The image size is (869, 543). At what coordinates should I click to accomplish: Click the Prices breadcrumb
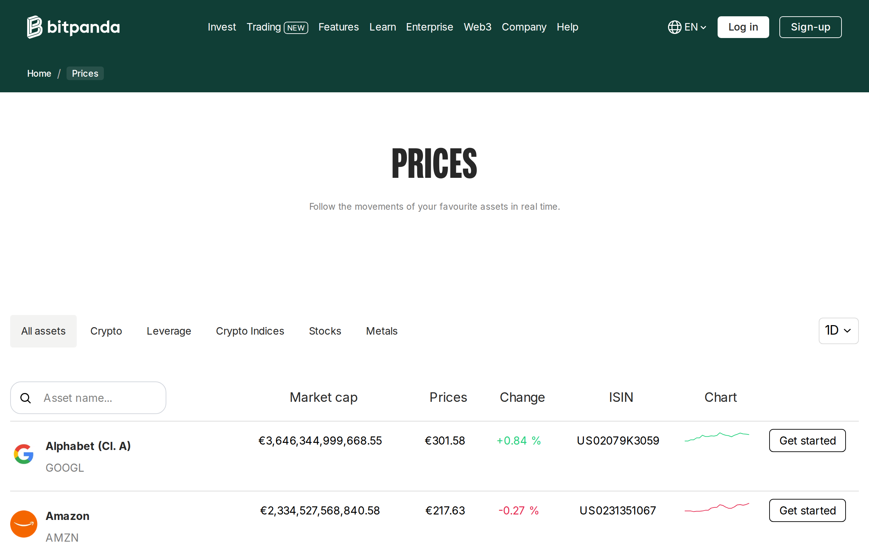[x=85, y=73]
